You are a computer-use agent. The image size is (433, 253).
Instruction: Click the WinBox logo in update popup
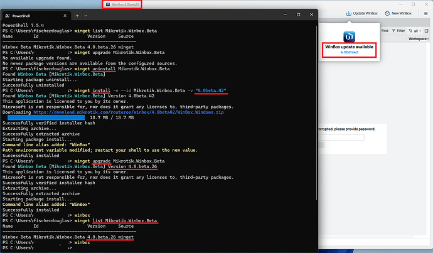349,37
